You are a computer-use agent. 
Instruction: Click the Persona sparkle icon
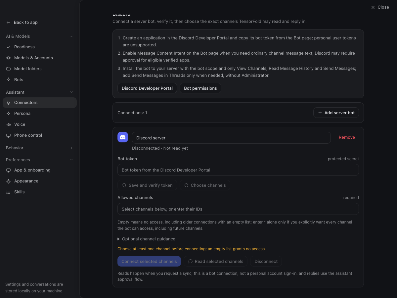pyautogui.click(x=8, y=114)
